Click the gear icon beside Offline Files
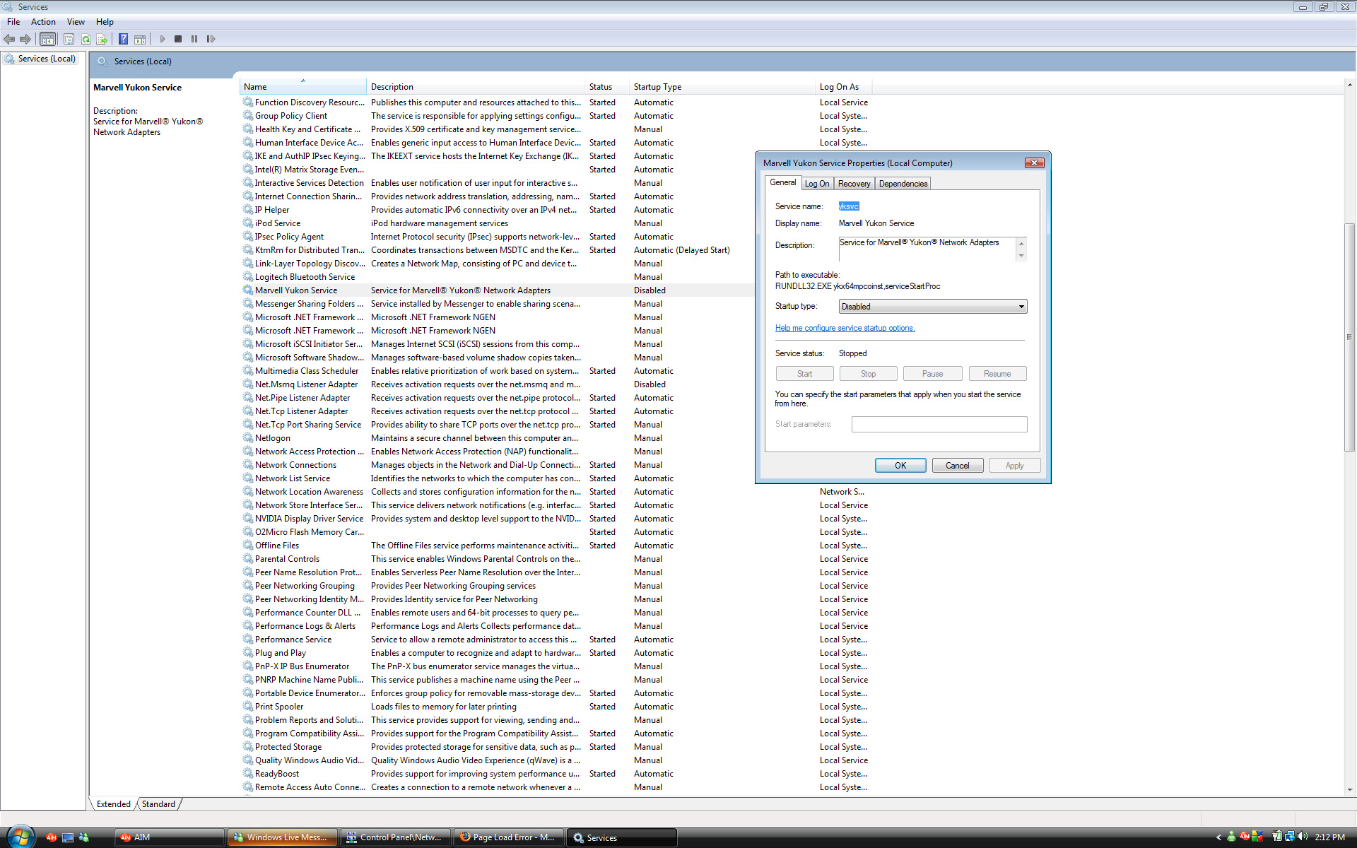This screenshot has width=1357, height=848. coord(248,546)
